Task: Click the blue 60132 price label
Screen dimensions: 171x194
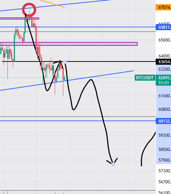Action: click(163, 121)
